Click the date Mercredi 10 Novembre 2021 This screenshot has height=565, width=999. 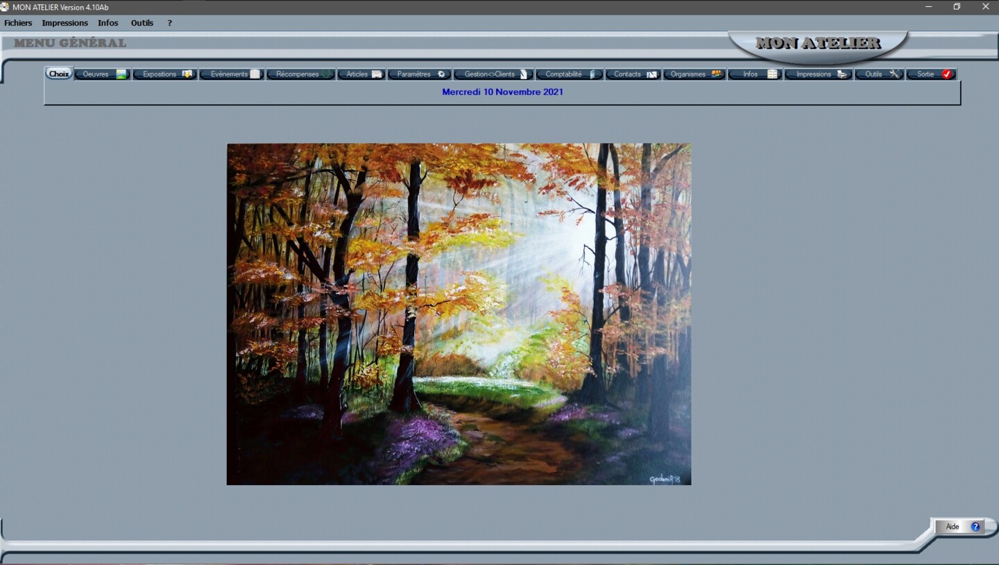[x=502, y=92]
